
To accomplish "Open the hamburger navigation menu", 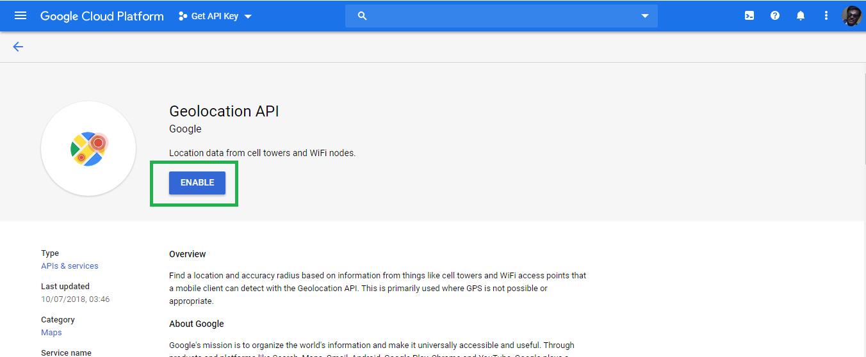I will pyautogui.click(x=20, y=15).
